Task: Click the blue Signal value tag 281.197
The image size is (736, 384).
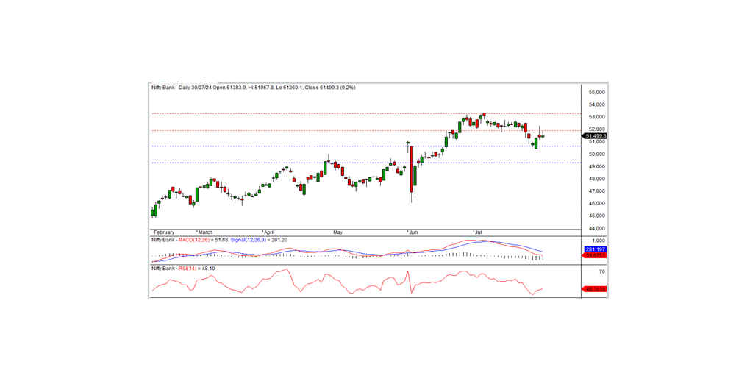Action: click(x=595, y=250)
